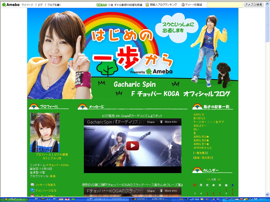Click the アメンバー icon in sidebar

click(x=32, y=190)
